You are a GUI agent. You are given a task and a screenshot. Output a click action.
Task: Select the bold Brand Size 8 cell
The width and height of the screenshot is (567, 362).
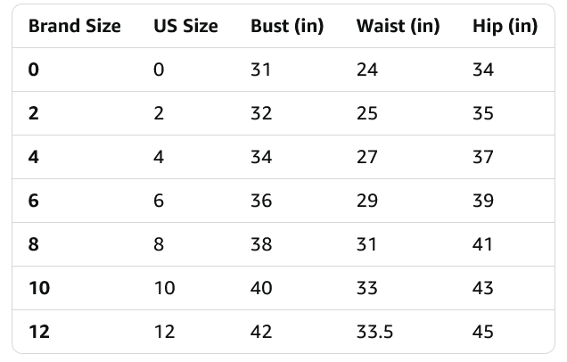click(x=34, y=244)
